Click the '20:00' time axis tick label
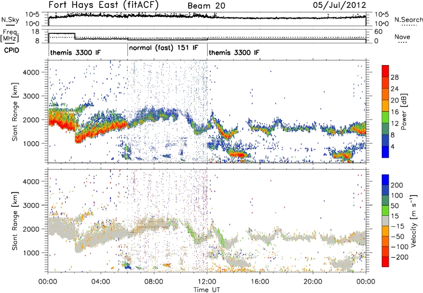Viewport: 423px width, 293px height. (313, 282)
